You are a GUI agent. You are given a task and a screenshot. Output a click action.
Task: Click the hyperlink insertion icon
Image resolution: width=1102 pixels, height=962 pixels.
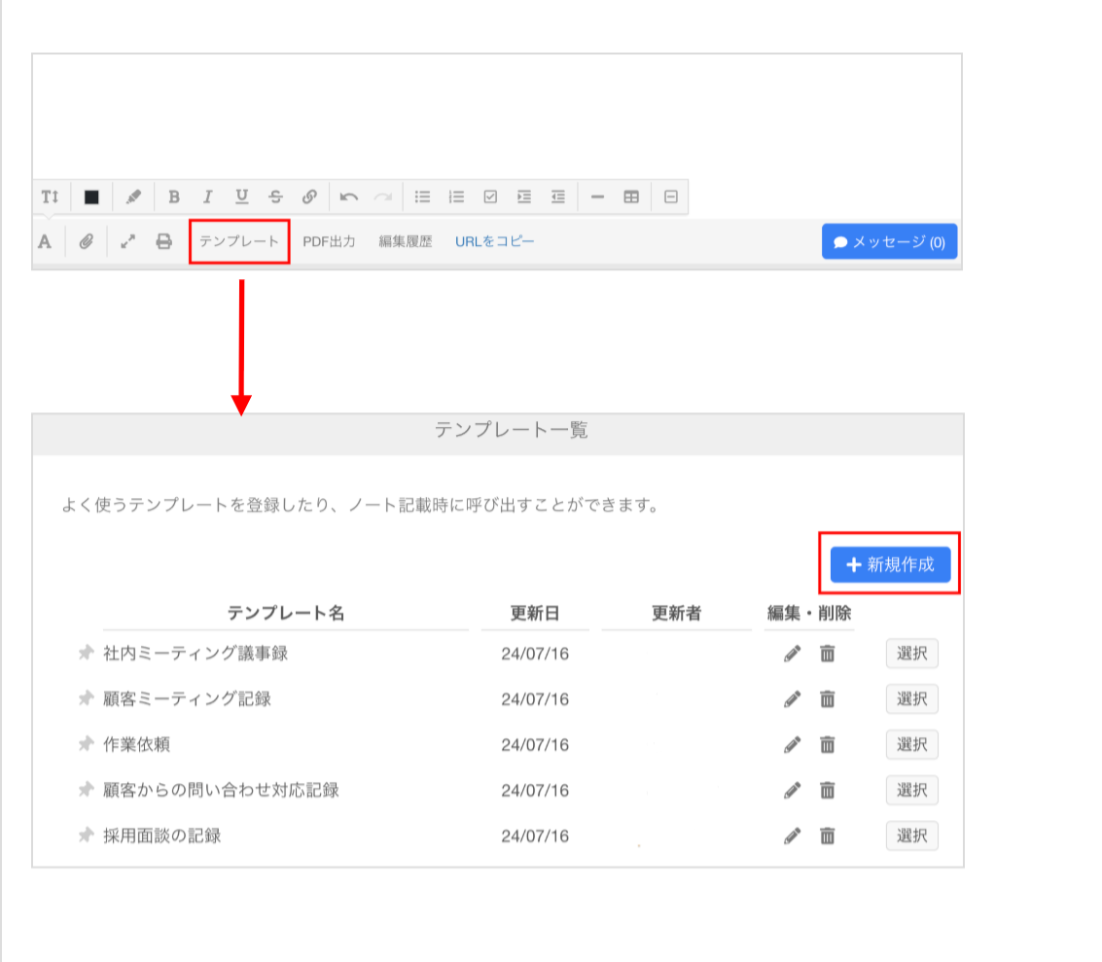click(x=309, y=196)
